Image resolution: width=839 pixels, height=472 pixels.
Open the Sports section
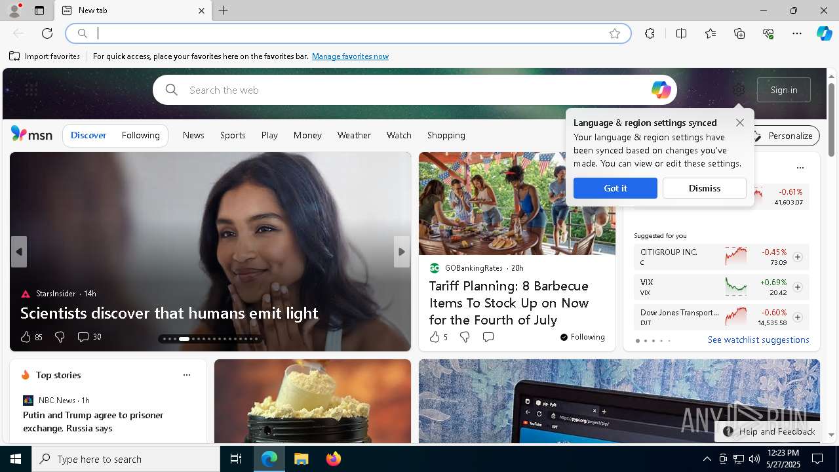click(233, 135)
